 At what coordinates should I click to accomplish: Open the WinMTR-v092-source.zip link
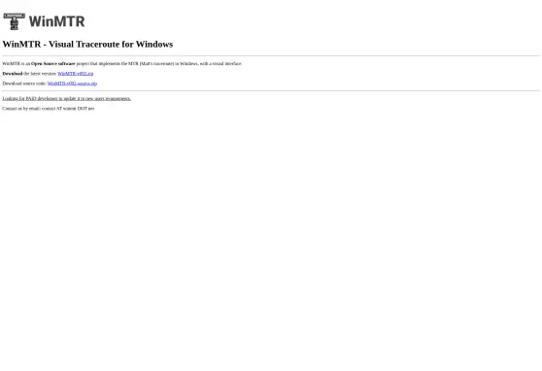(x=72, y=84)
